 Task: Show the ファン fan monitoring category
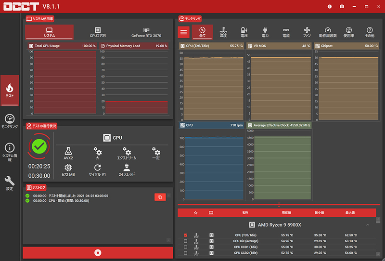tap(307, 32)
